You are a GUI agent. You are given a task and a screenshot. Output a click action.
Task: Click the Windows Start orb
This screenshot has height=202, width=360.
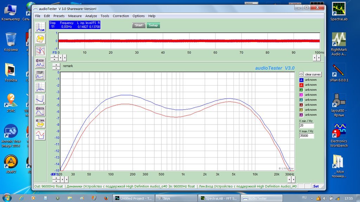(x=7, y=198)
